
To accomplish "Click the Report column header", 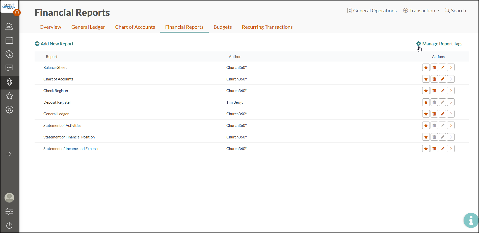I will (x=52, y=57).
